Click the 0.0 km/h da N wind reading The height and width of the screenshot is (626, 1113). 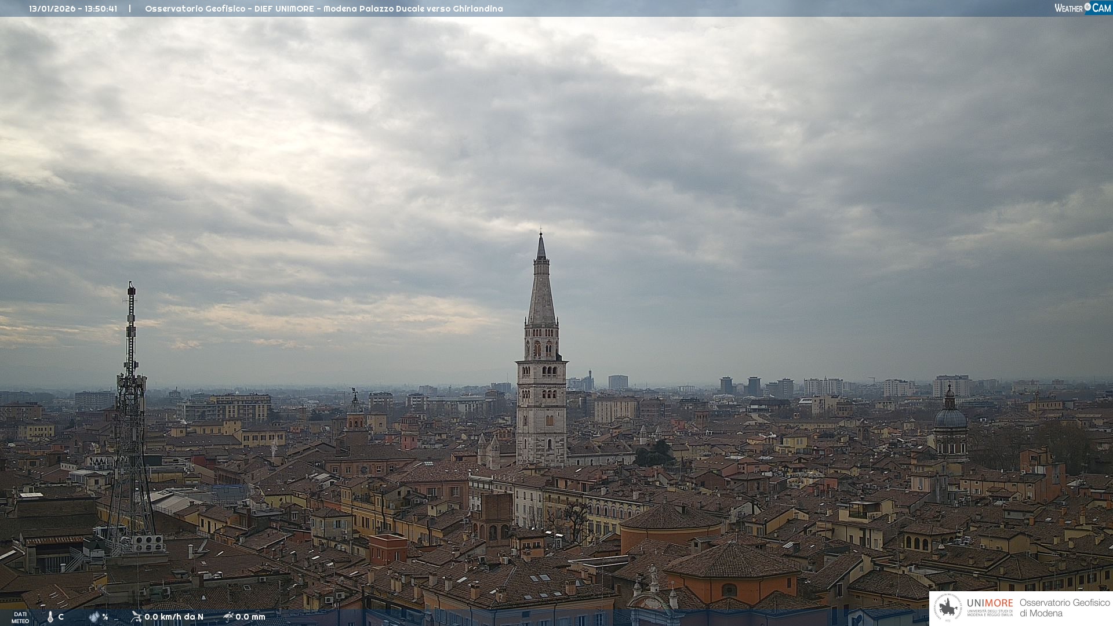click(x=174, y=617)
